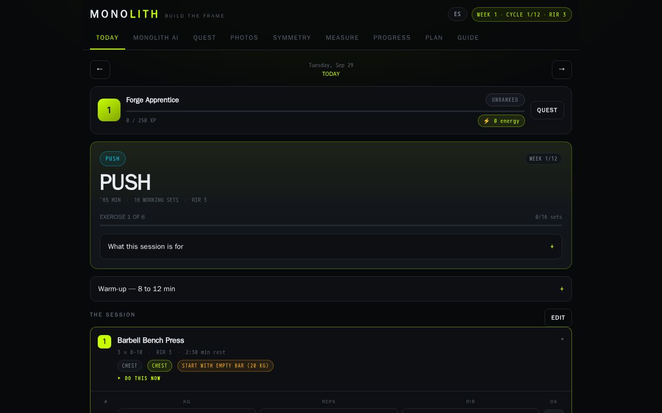
Task: Click the Unranked badge
Action: 505,100
